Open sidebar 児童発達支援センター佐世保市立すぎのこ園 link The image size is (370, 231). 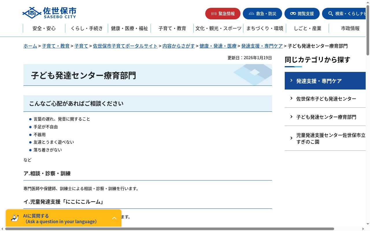pos(325,138)
